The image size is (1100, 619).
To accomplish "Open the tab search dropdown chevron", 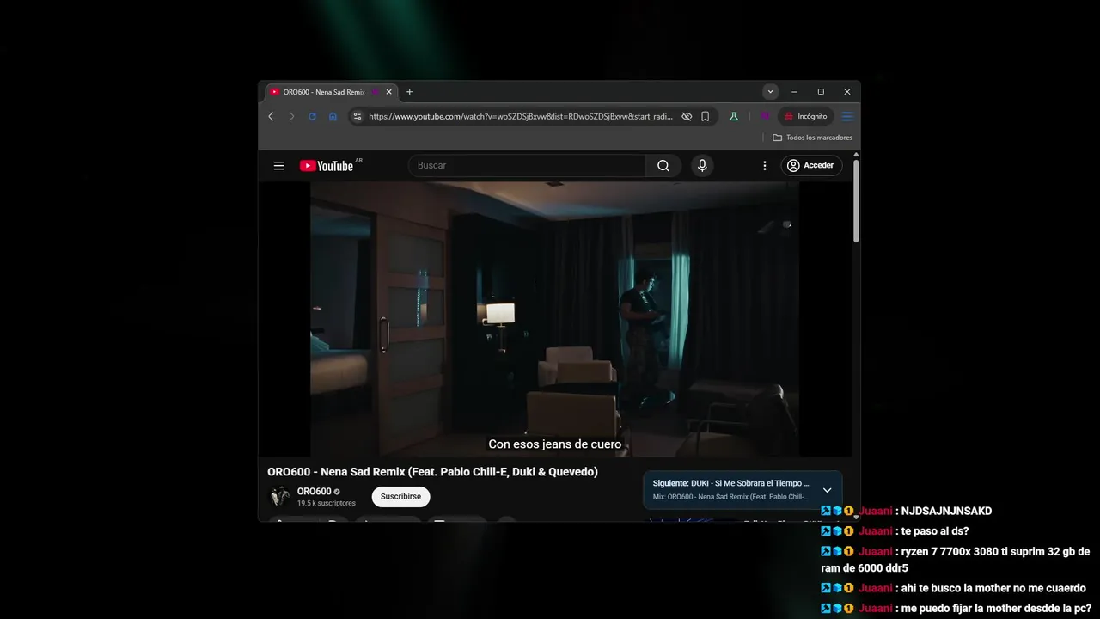I will coord(770,92).
